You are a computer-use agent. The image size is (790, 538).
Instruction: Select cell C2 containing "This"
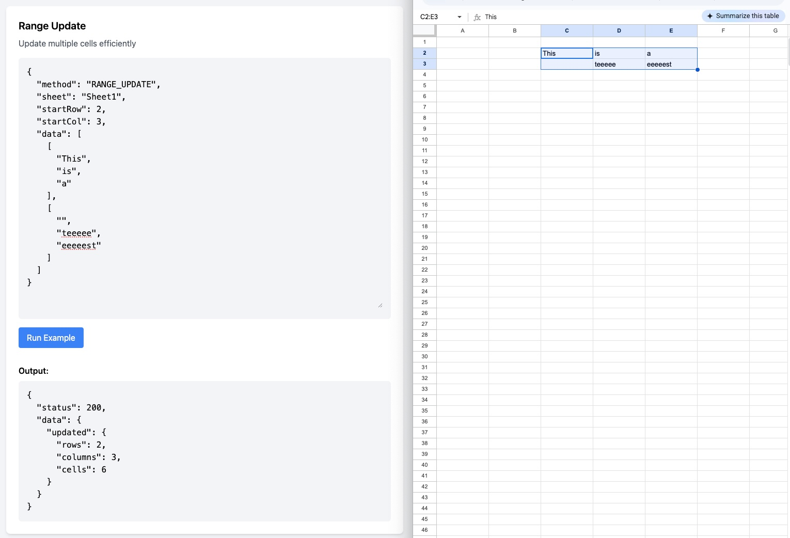click(x=567, y=53)
